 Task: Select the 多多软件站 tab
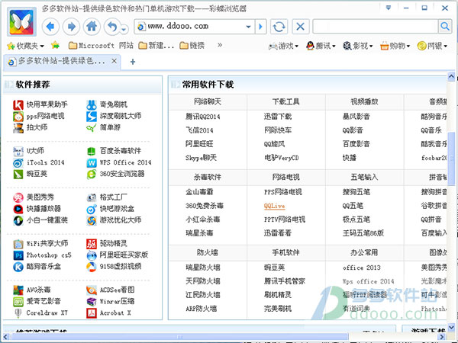62,62
